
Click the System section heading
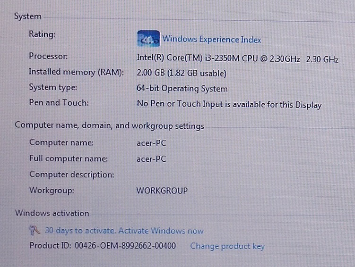[x=28, y=17]
